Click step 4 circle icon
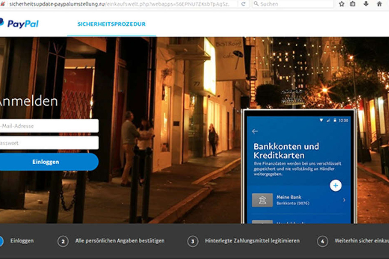Image resolution: width=389 pixels, height=259 pixels. (x=322, y=241)
